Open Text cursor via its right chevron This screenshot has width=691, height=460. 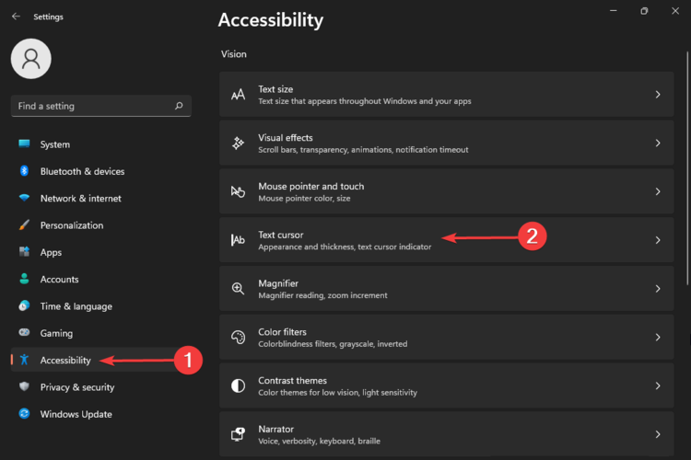tap(658, 240)
